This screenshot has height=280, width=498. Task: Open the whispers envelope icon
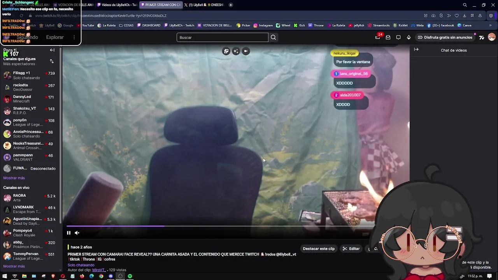[x=388, y=37]
